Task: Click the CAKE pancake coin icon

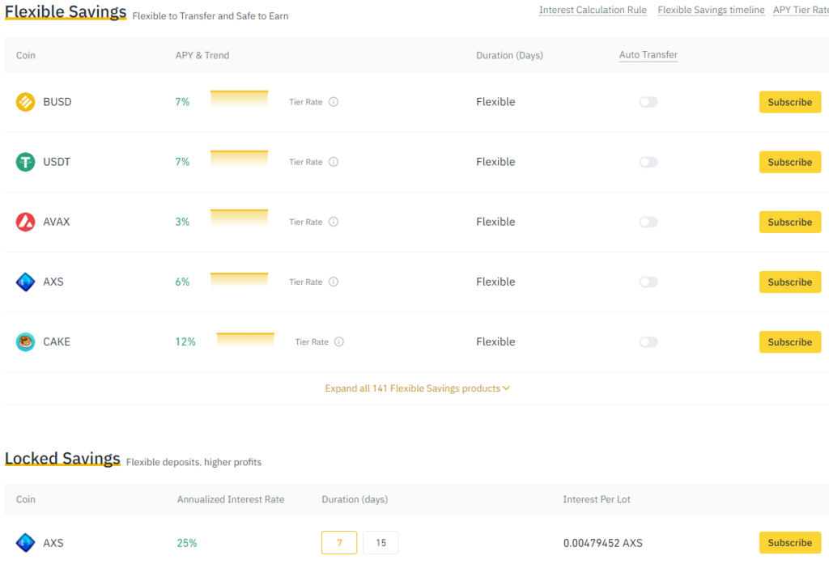Action: (26, 341)
